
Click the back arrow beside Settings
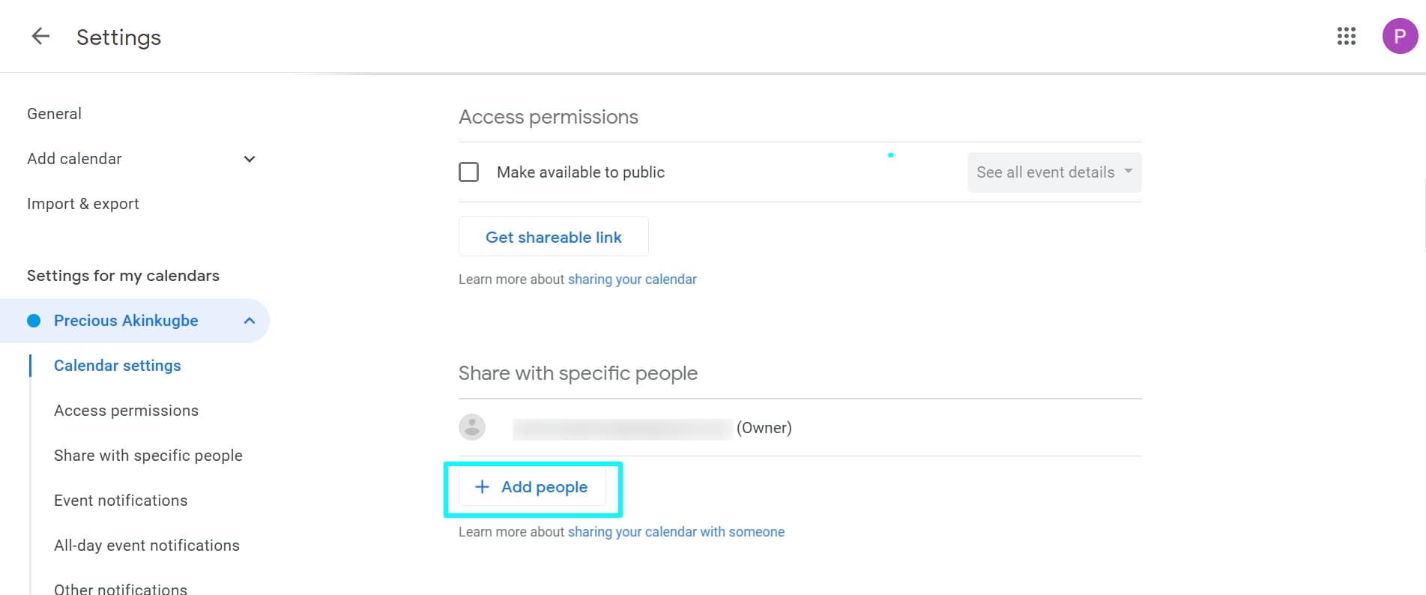(x=40, y=36)
